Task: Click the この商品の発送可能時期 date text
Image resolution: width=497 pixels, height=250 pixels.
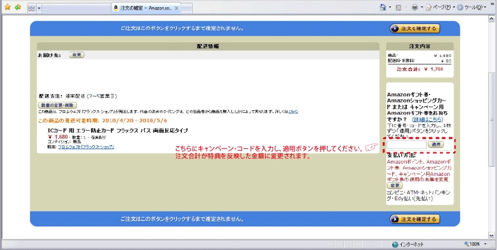Action: (x=102, y=120)
